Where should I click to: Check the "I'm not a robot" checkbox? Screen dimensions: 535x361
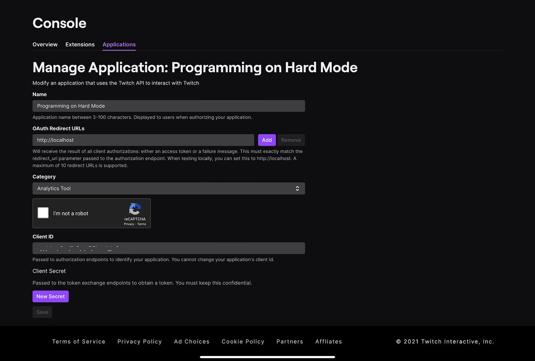tap(43, 213)
